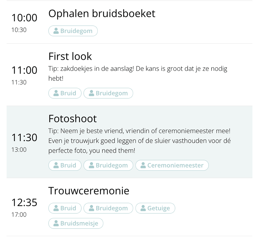Click the First look zakdoekjes tip text
This screenshot has width=261, height=237.
tap(138, 69)
